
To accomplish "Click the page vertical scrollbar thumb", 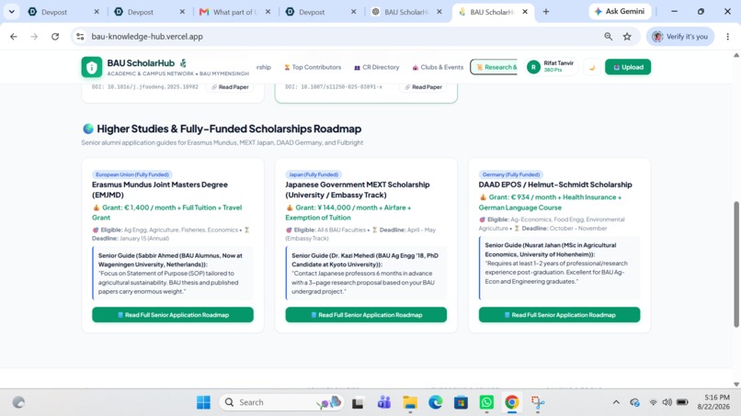I will (736, 264).
